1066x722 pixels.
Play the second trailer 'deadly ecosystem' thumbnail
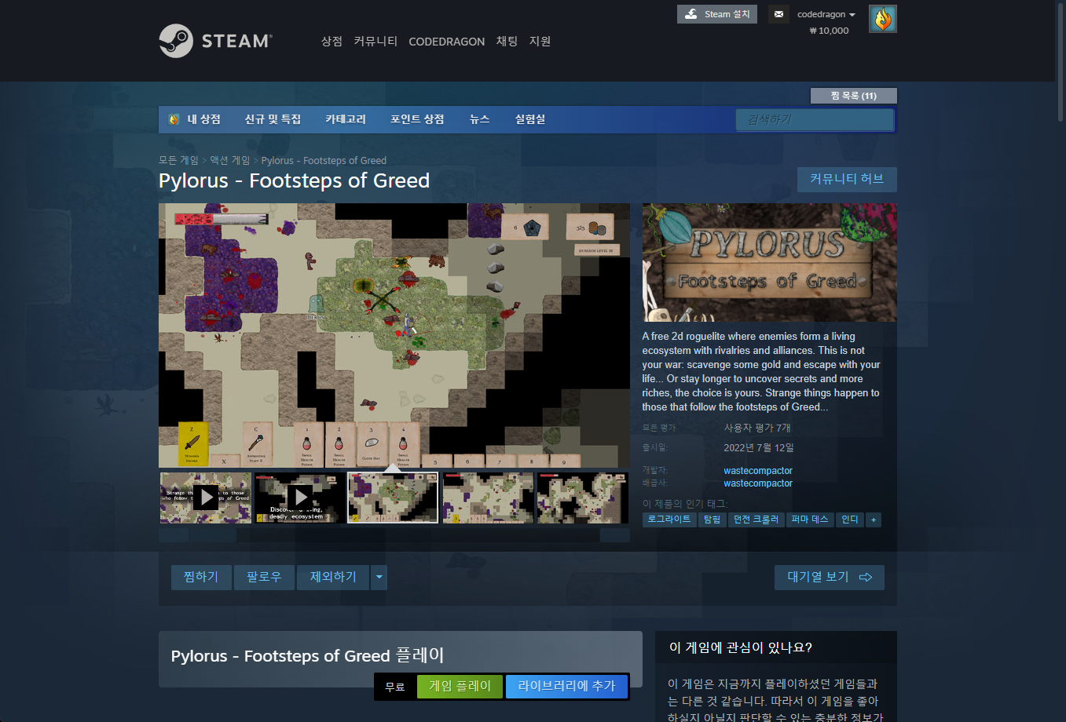point(299,498)
